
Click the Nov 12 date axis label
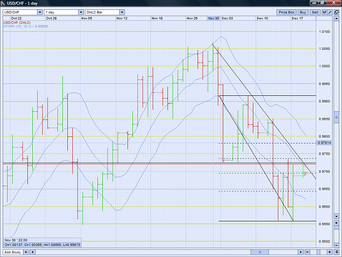[122, 18]
